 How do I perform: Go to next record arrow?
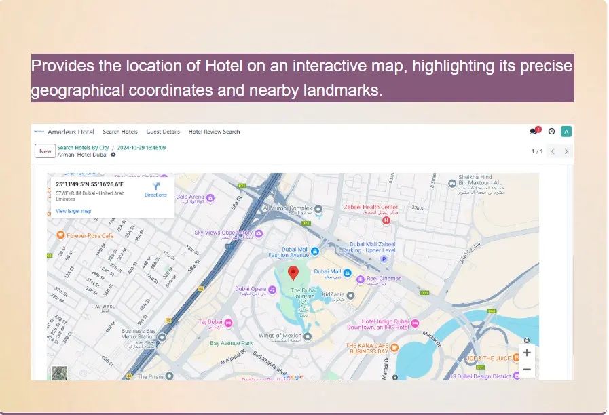(x=566, y=151)
